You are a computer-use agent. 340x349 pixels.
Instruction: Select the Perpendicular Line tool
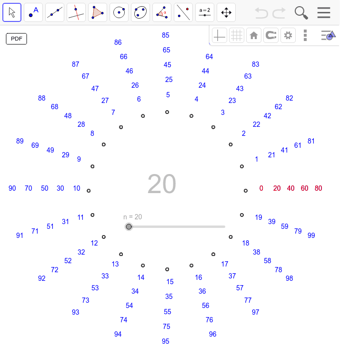(x=76, y=12)
